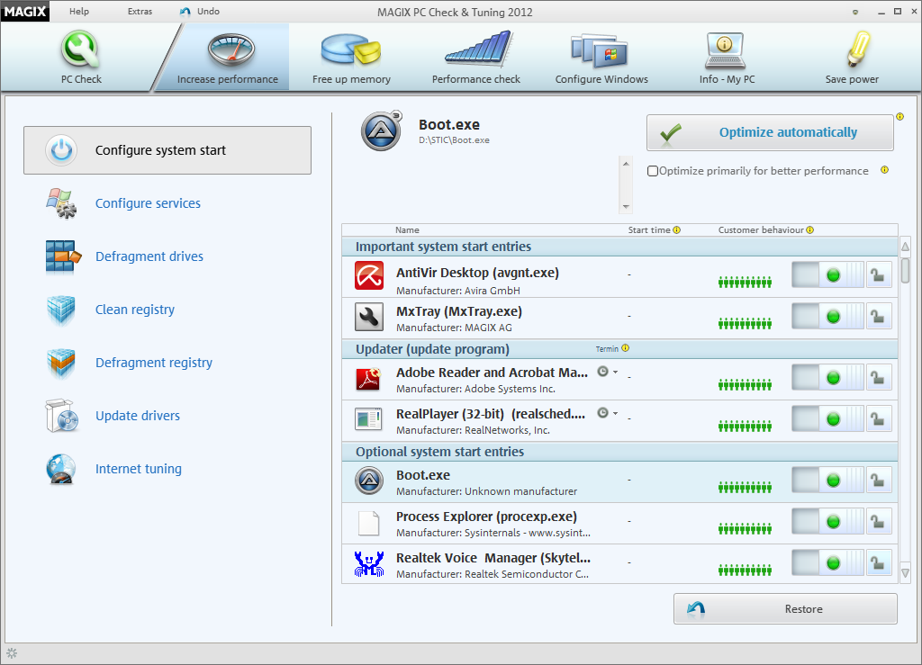This screenshot has width=922, height=665.
Task: Click the settings gear in status bar
Action: 12,652
